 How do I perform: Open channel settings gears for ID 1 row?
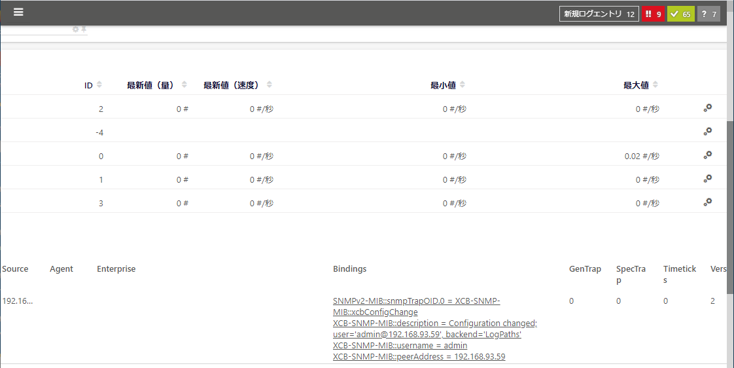click(707, 178)
